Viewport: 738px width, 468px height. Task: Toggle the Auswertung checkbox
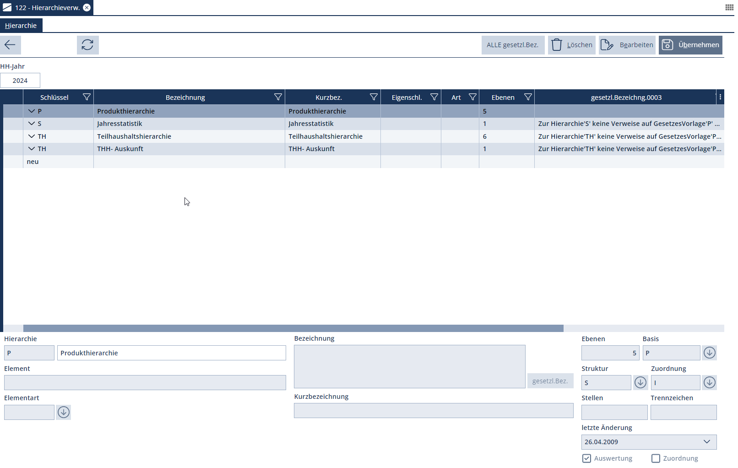click(586, 458)
